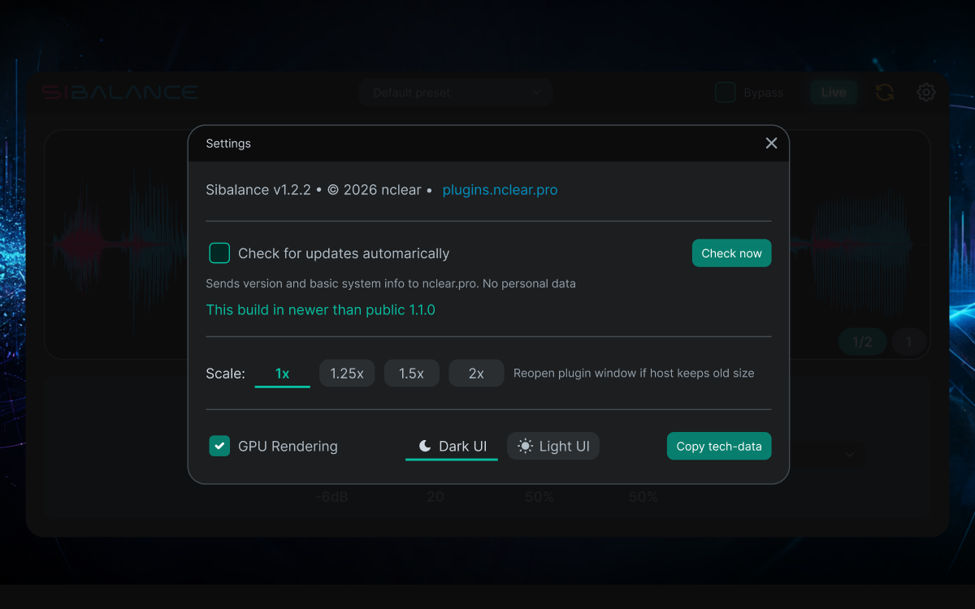Select the 1/2 zoom button on waveform
Screen dimensions: 975x609
pyautogui.click(x=862, y=342)
